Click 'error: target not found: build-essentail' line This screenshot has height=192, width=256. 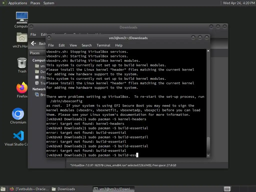point(86,141)
